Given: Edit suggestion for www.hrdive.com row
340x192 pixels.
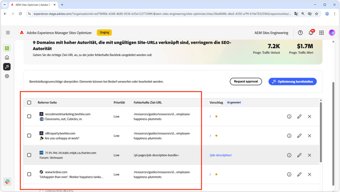Looking at the screenshot, I should point(299,174).
